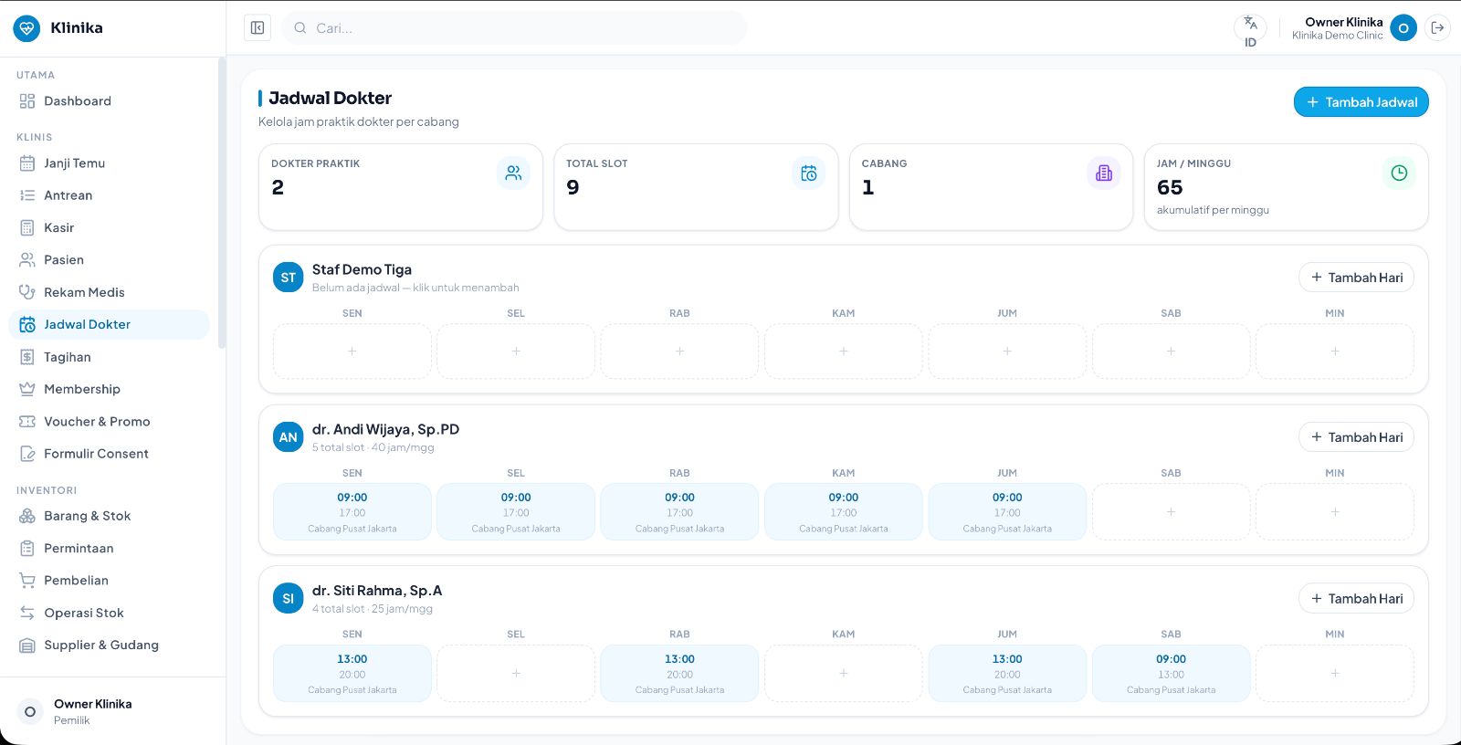Screen dimensions: 1461x745
Task: Open dr. Siti Rahma's Saturday 09:00 slot
Action: coord(1171,674)
